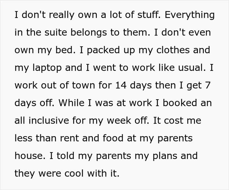
Task: Click the word "suite" in the text
Action: pos(56,32)
